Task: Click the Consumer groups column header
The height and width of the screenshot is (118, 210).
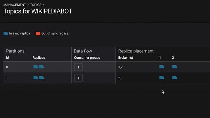Action: 87,58
